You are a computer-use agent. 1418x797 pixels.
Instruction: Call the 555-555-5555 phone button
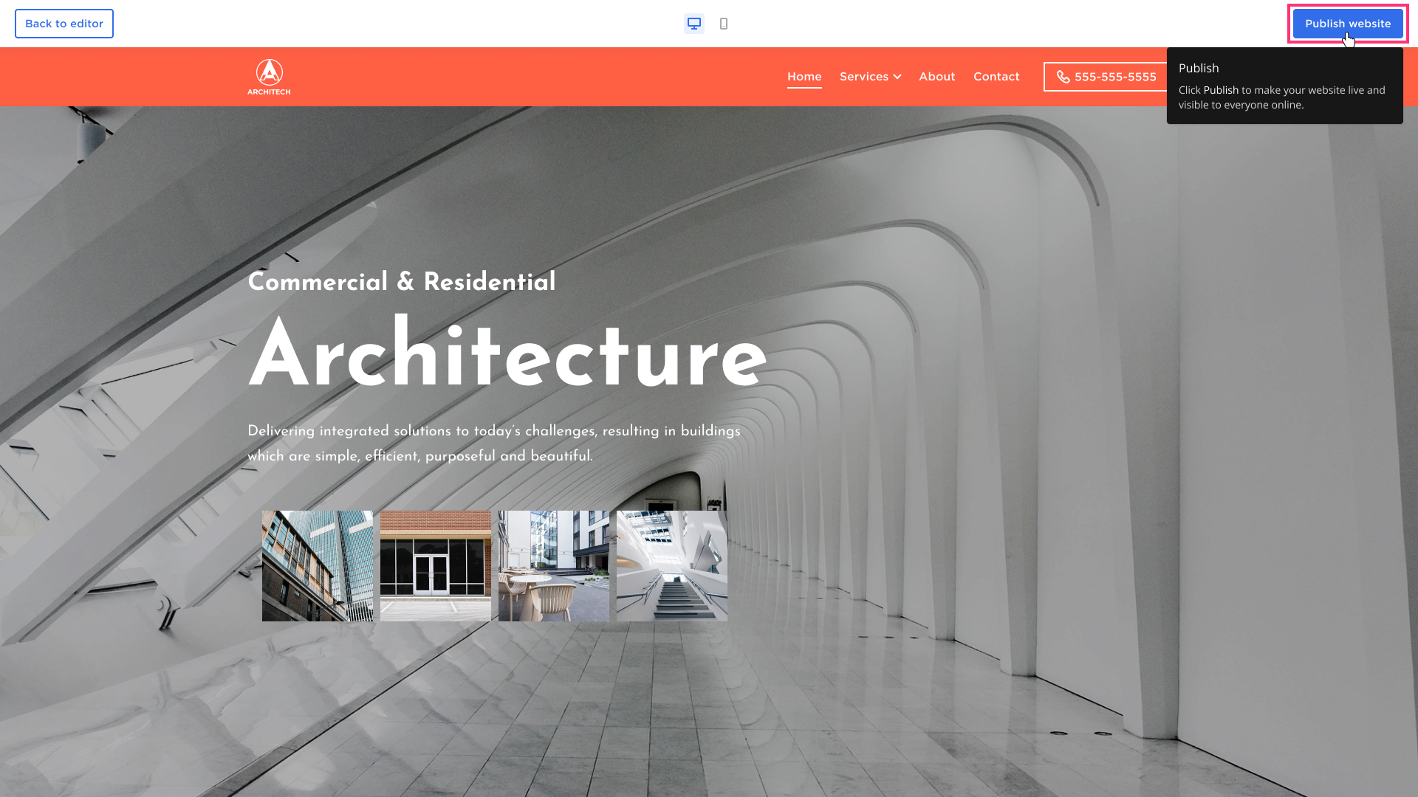1115,77
